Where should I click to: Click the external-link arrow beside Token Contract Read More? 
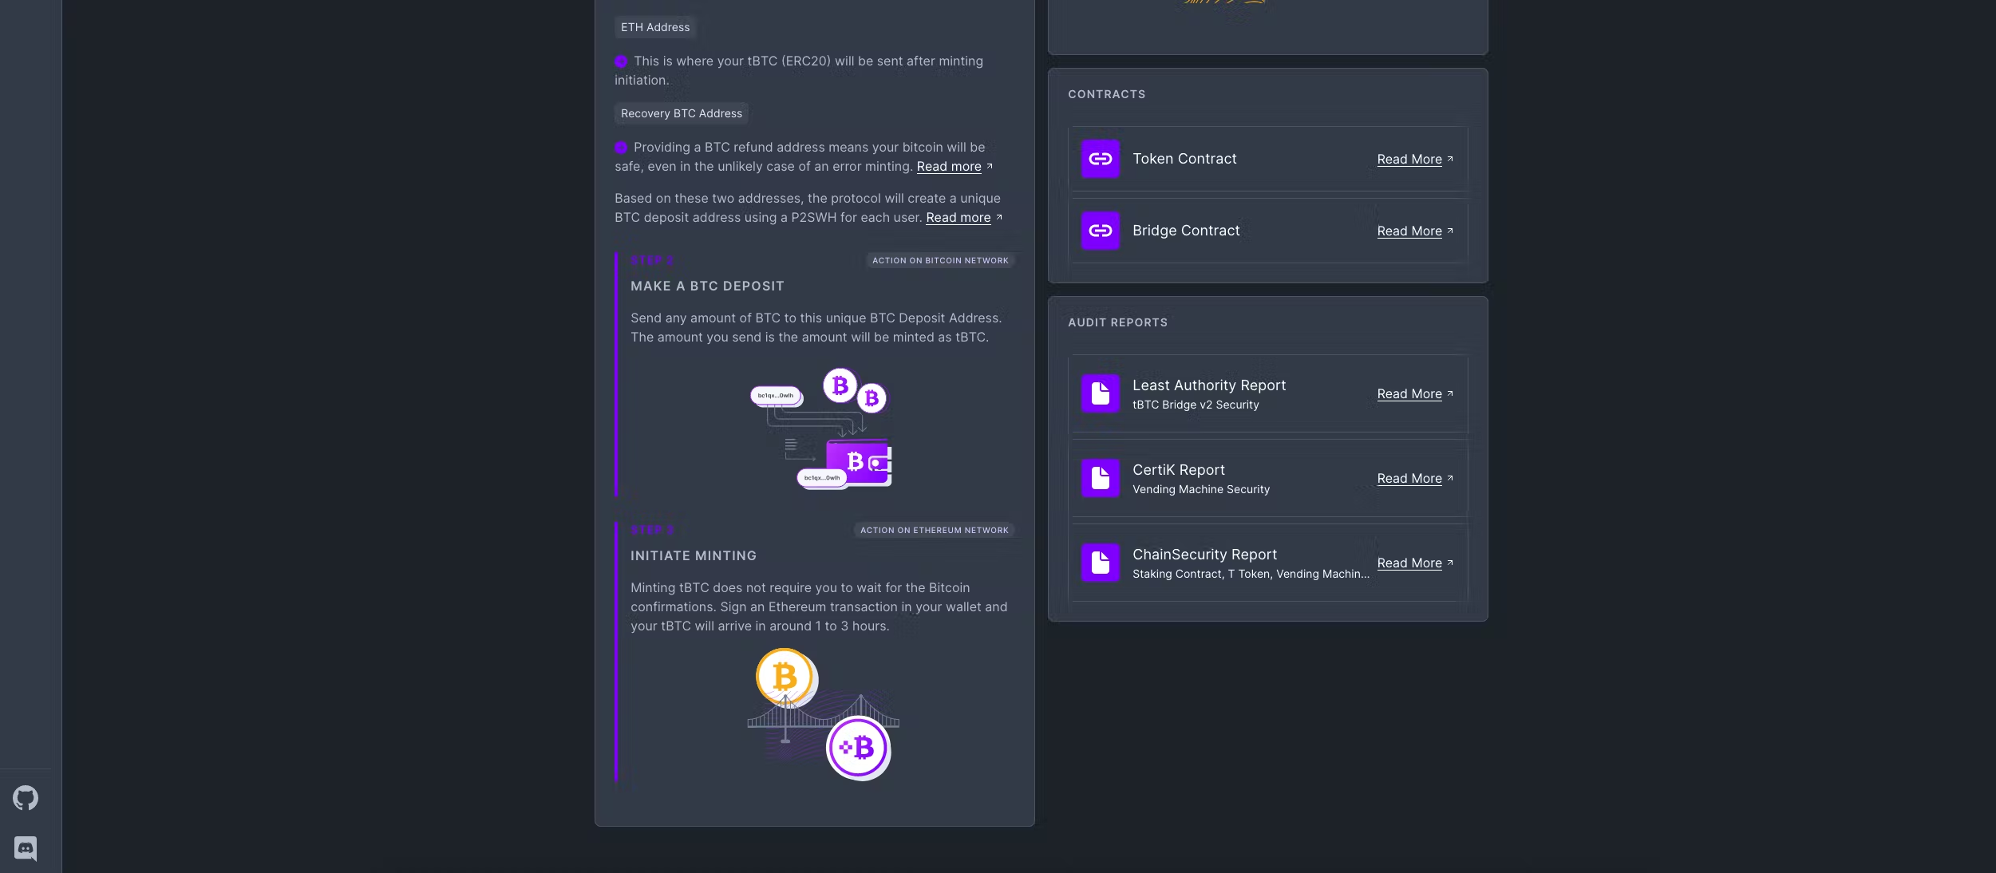click(x=1450, y=157)
